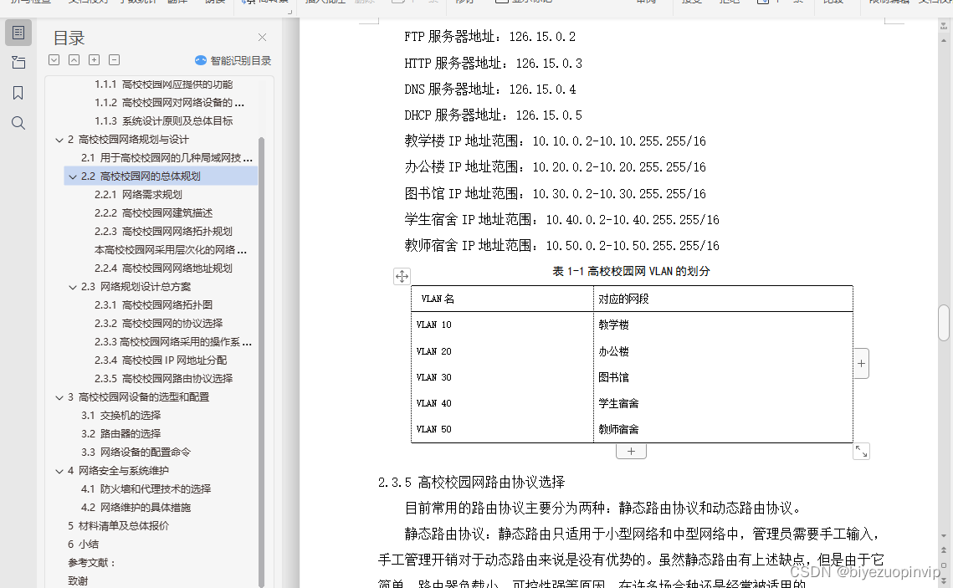Collapse section 2.2 高校校园网的总体规划
The image size is (953, 588).
(73, 176)
